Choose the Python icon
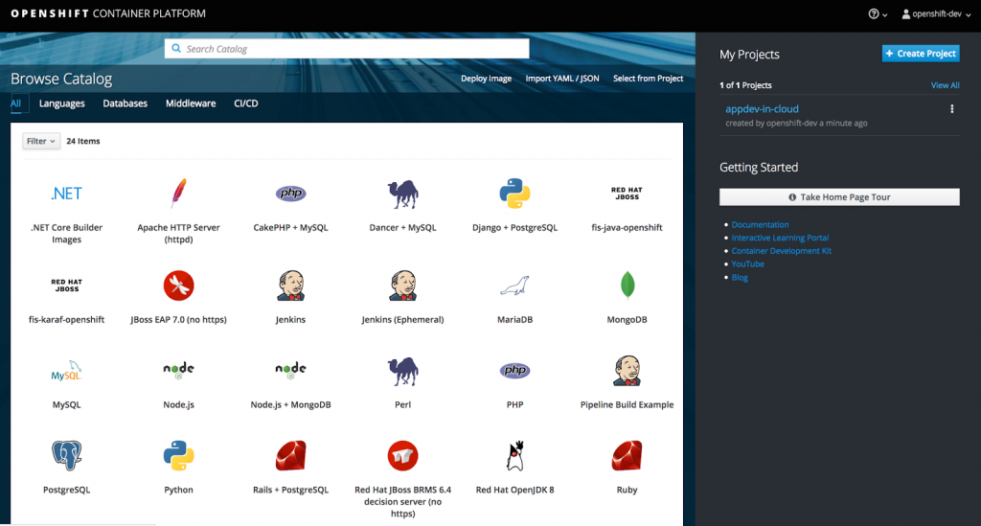981x526 pixels. pyautogui.click(x=178, y=455)
